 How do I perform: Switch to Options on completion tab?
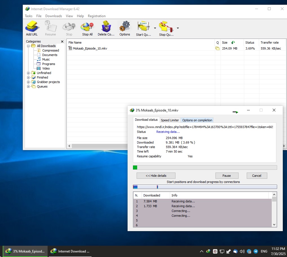(197, 120)
